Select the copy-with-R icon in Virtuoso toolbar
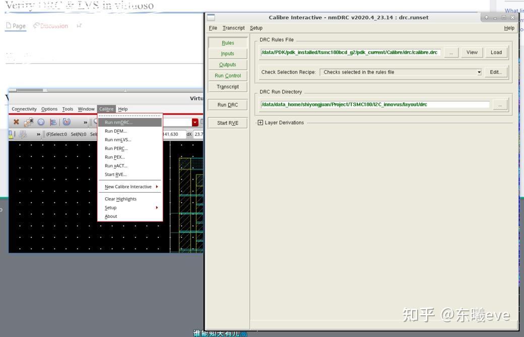The width and height of the screenshot is (524, 337). point(29,122)
